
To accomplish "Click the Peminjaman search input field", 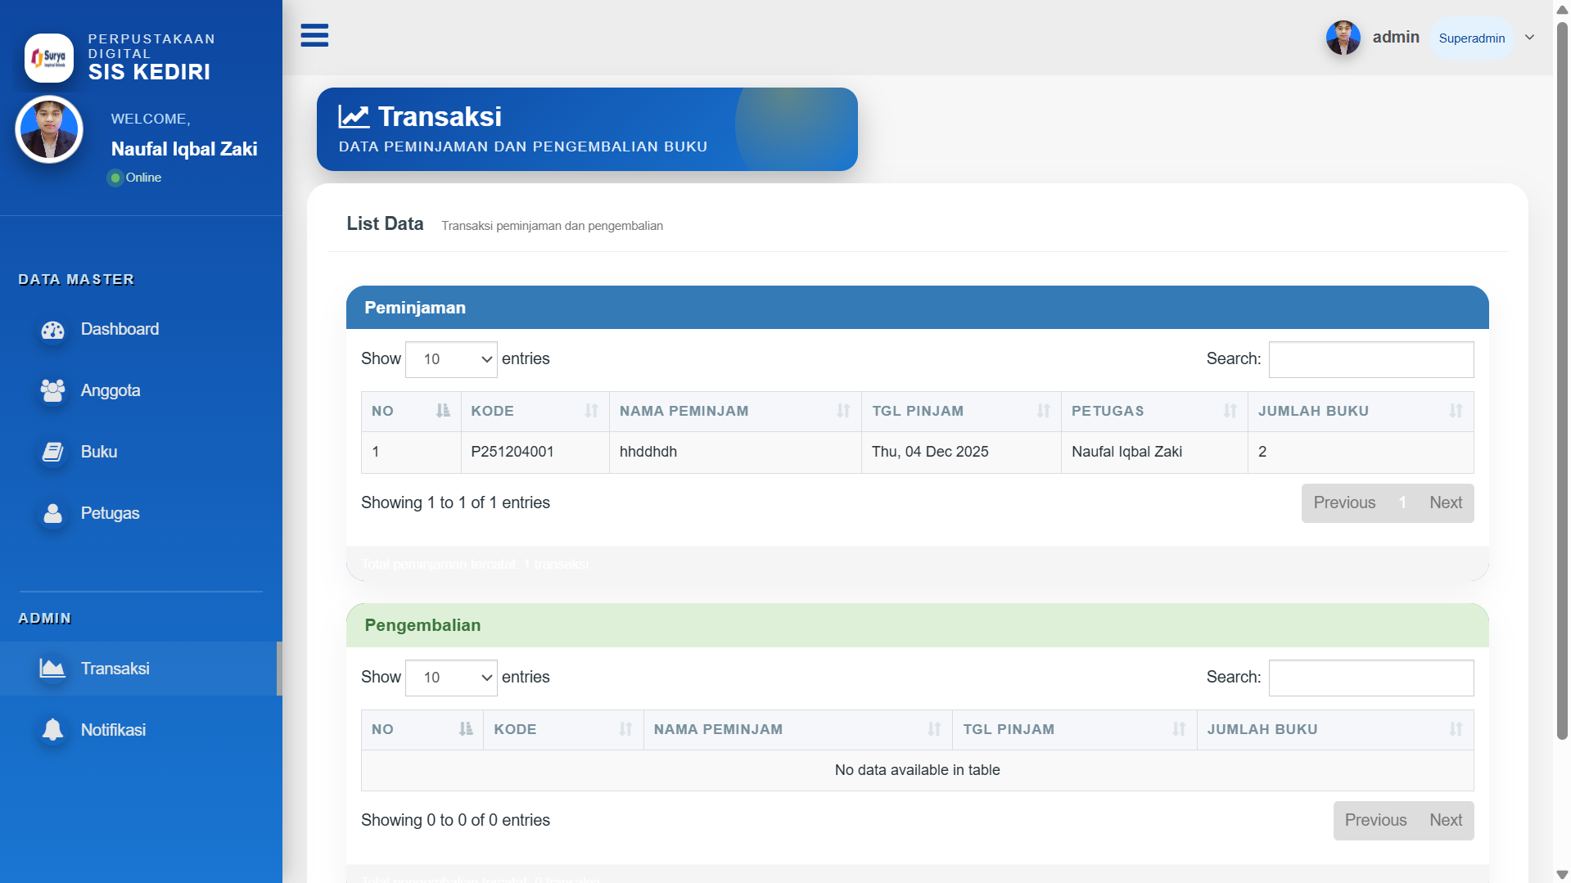I will (x=1370, y=359).
